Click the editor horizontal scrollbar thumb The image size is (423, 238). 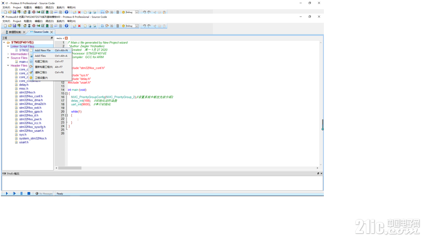70,168
